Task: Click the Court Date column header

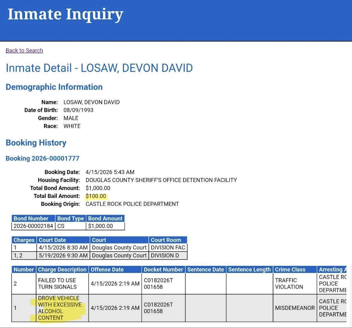Action: (x=63, y=240)
